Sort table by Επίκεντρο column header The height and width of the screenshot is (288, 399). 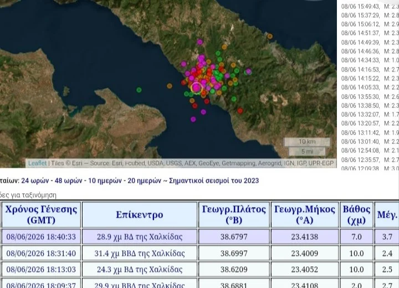140,214
